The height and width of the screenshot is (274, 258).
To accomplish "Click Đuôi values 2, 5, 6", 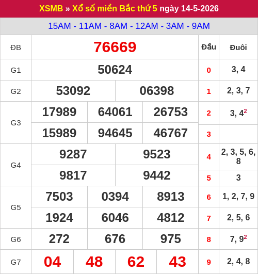I will (x=238, y=218).
